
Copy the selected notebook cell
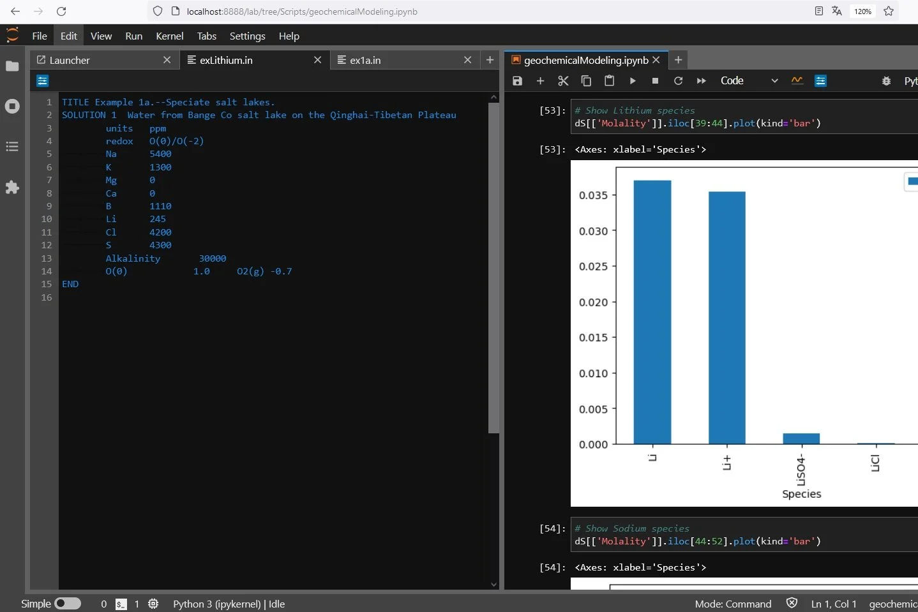coord(585,81)
